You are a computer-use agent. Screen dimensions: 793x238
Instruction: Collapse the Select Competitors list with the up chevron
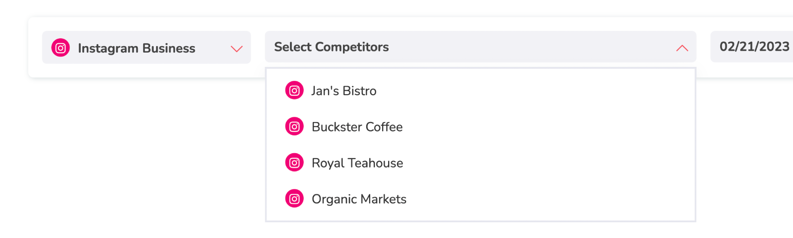coord(682,48)
